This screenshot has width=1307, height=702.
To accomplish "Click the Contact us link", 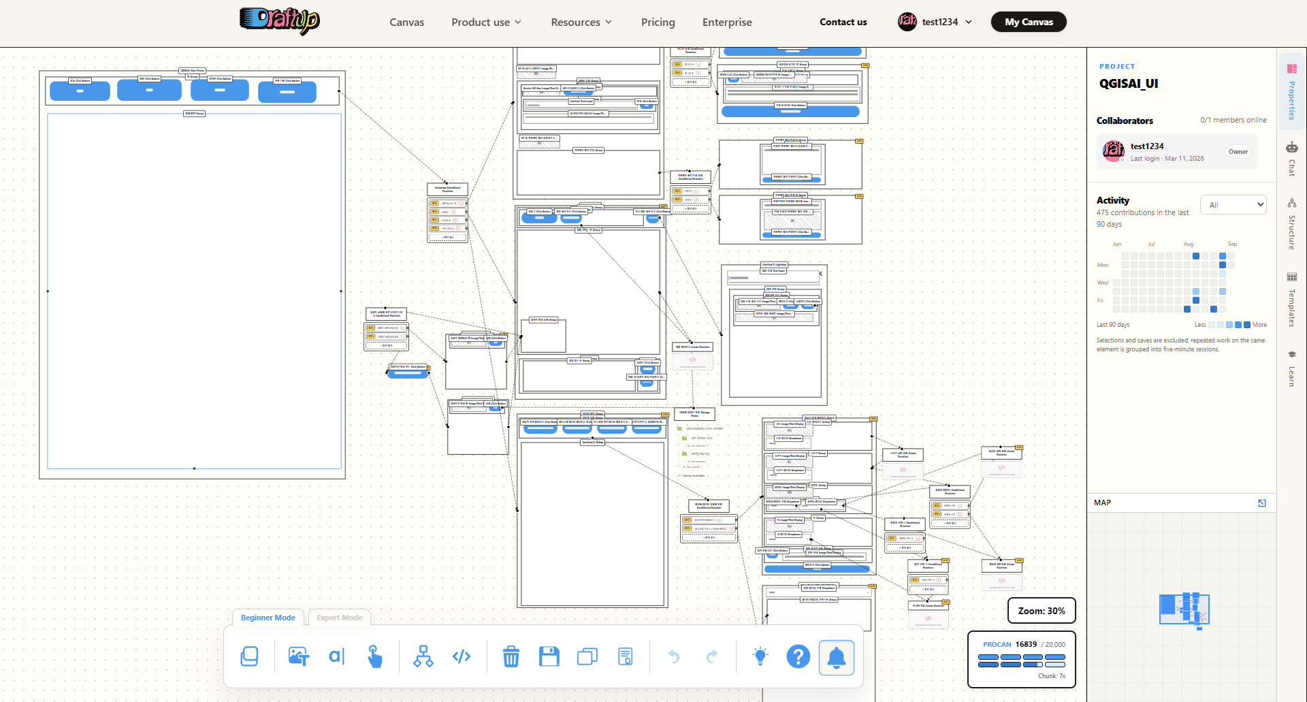I will [x=843, y=22].
